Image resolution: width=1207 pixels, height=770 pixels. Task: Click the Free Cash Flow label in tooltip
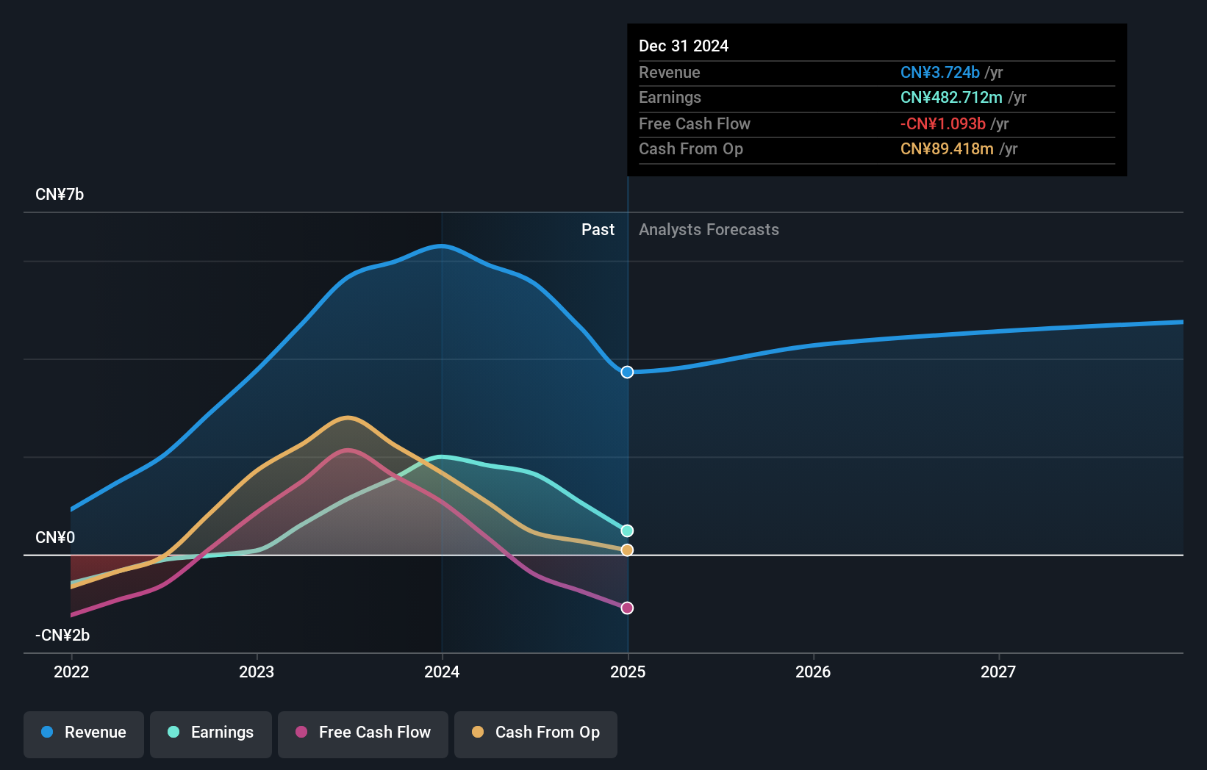tap(695, 124)
